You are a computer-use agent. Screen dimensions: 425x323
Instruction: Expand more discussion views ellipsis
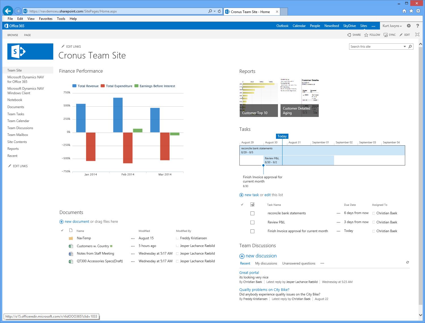tap(322, 263)
